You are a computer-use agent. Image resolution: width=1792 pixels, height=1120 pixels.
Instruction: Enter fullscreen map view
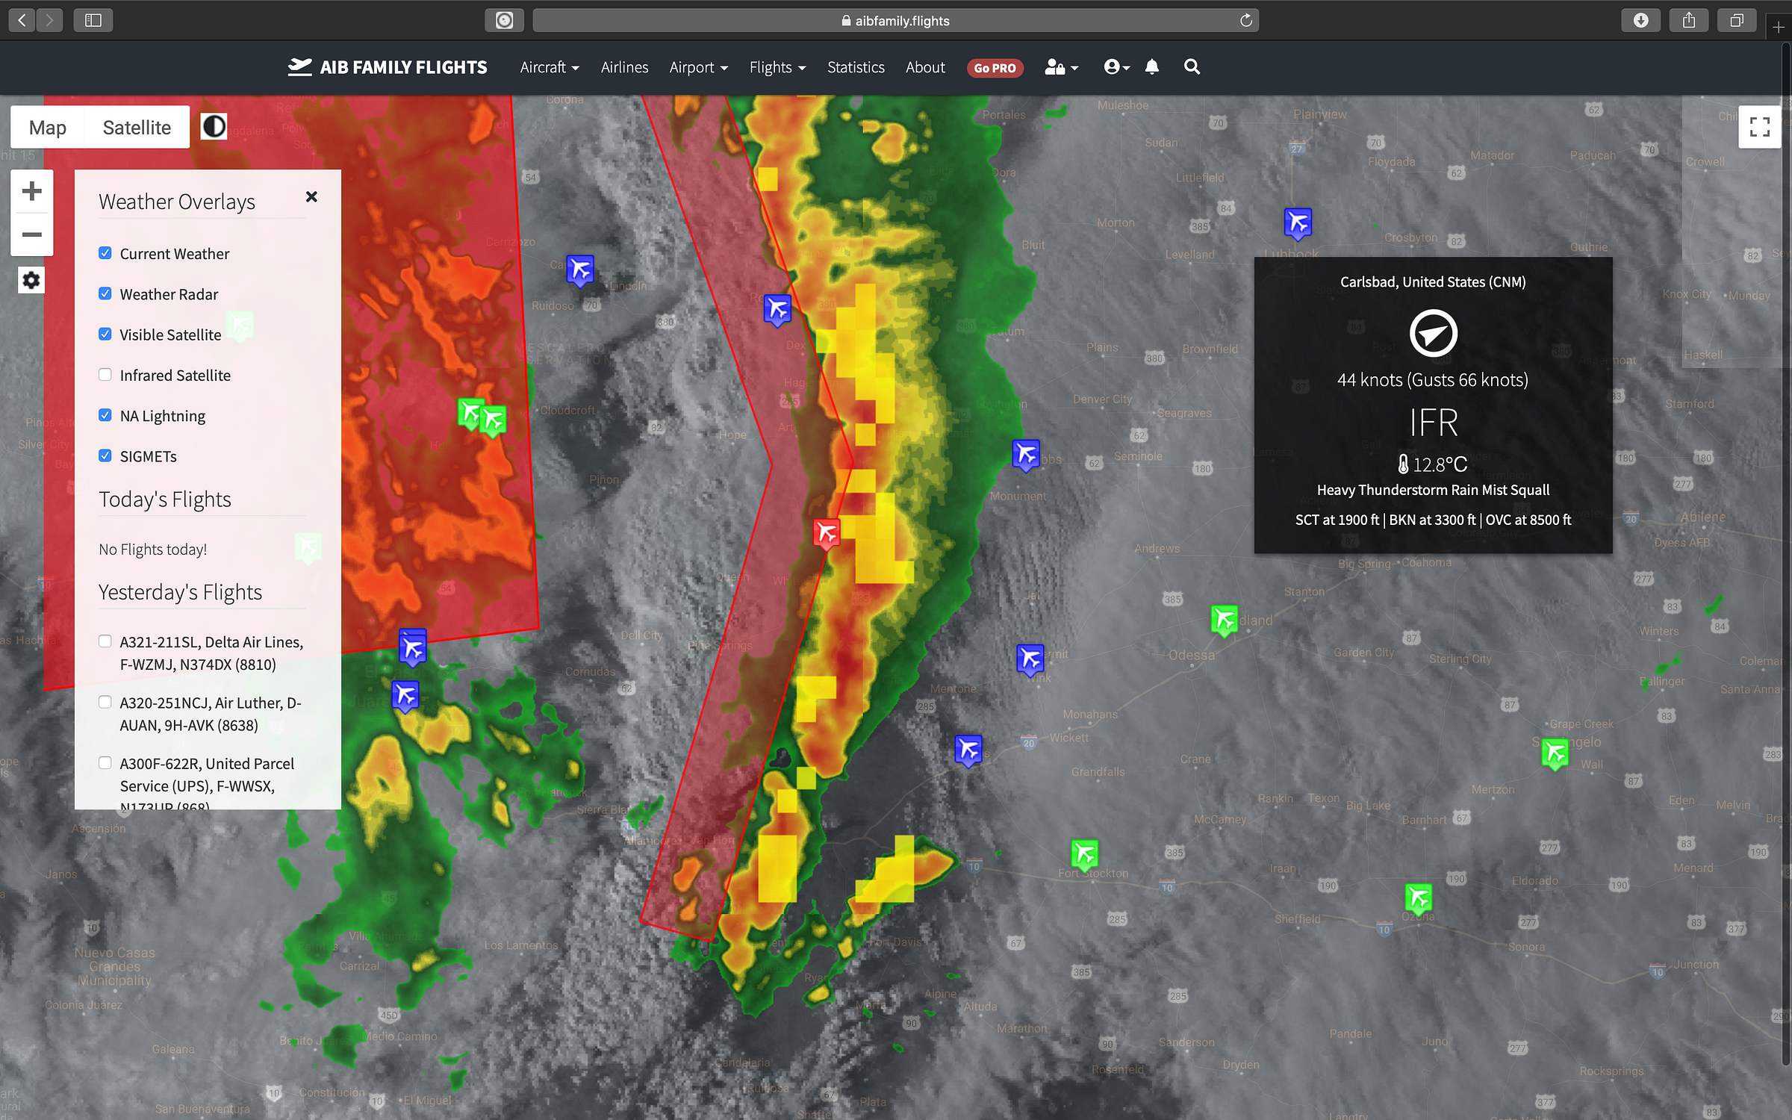(x=1759, y=127)
